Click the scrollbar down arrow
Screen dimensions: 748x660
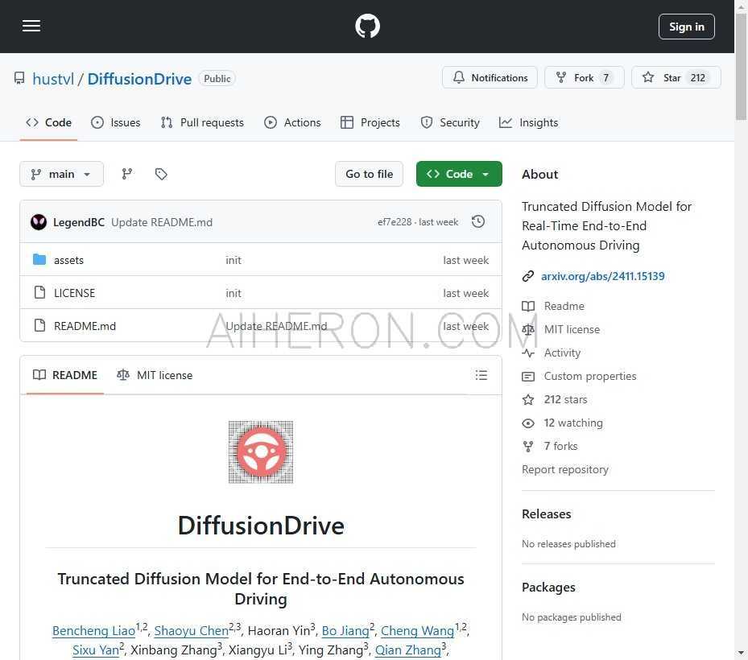point(741,653)
